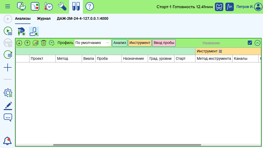Click the STOP icon in left sidebar
Image resolution: width=263 pixels, height=148 pixels.
[8, 43]
